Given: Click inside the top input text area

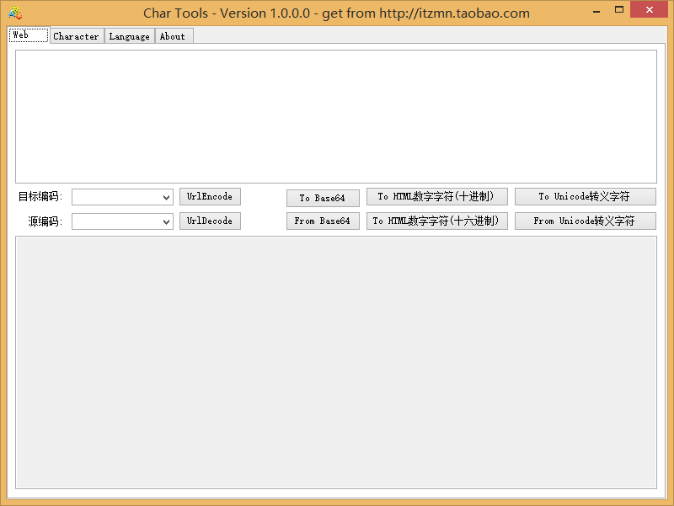Looking at the screenshot, I should 336,116.
